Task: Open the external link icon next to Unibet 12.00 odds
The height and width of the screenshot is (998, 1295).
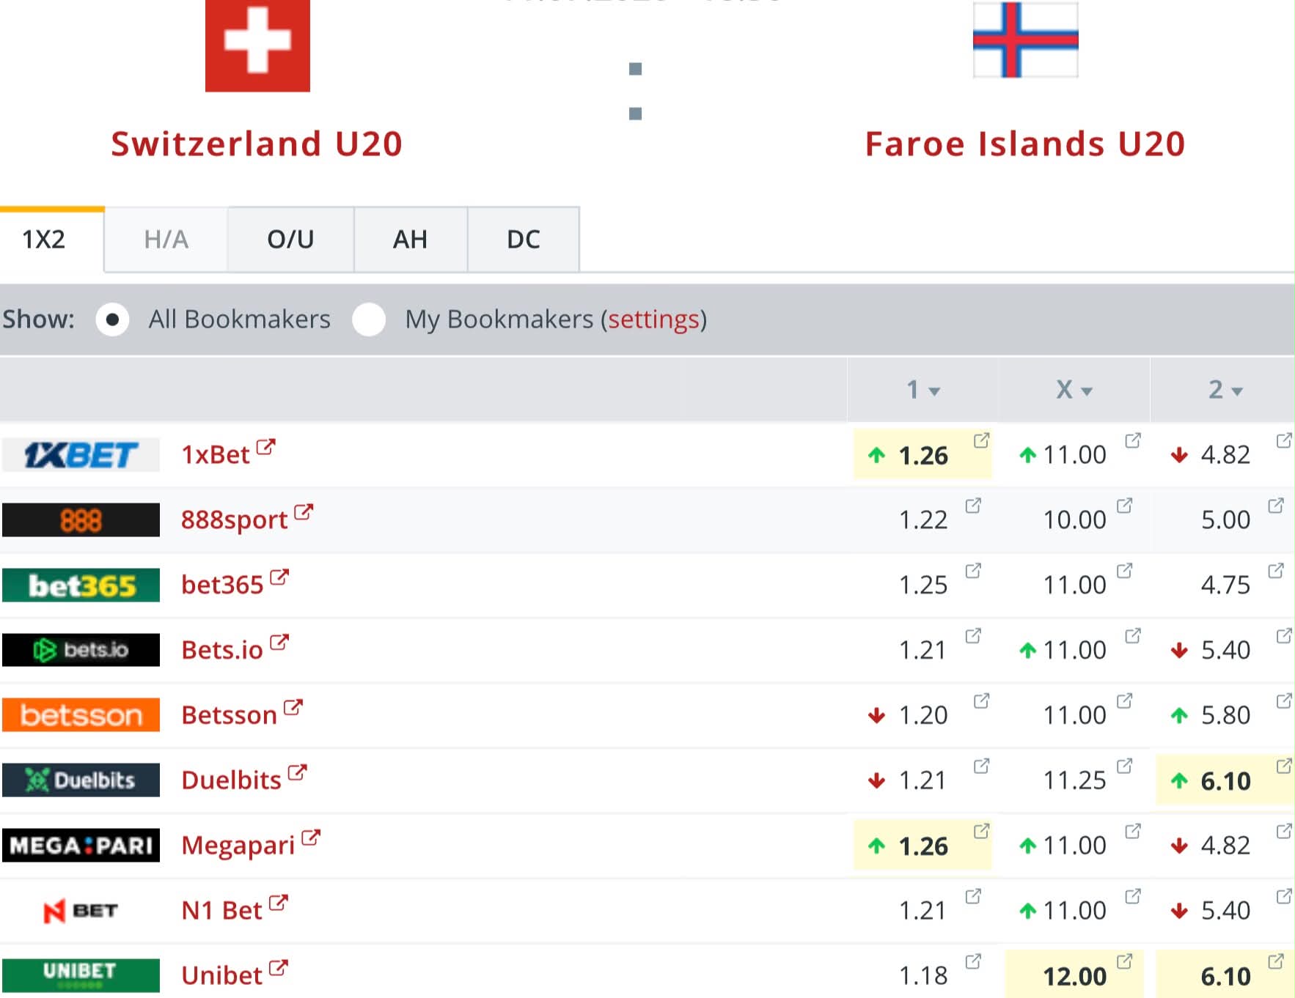Action: (1124, 961)
